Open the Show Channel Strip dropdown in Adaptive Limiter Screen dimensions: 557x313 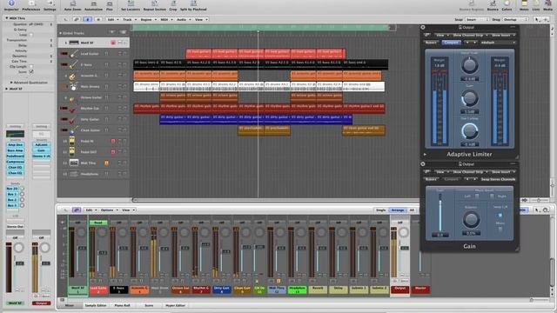tap(470, 35)
